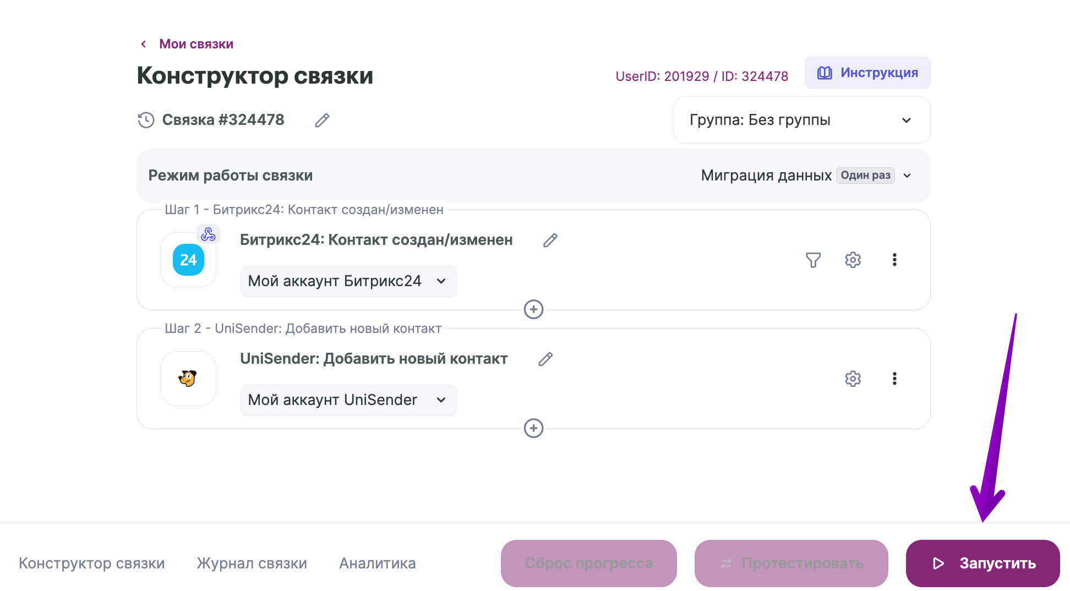Open three-dot menu of Битрикс24 step
Screen dimensions: 1070x591
(894, 260)
